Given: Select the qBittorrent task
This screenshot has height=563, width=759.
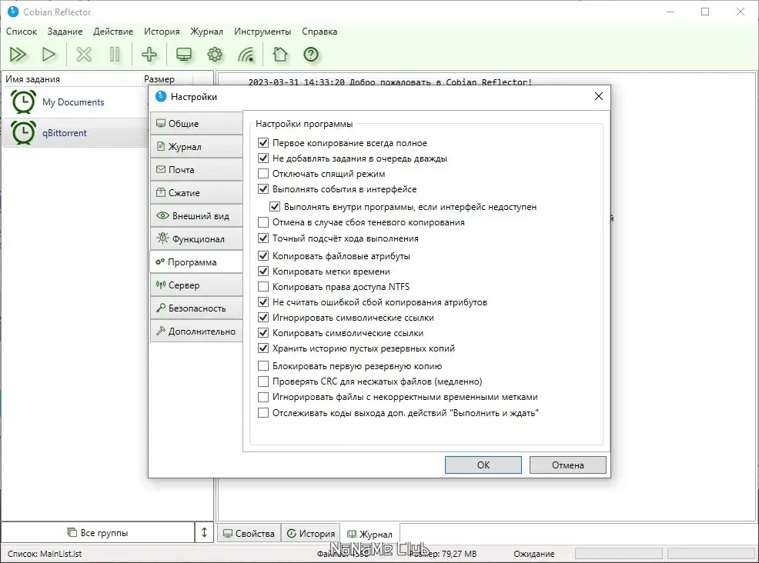Looking at the screenshot, I should pos(75,132).
